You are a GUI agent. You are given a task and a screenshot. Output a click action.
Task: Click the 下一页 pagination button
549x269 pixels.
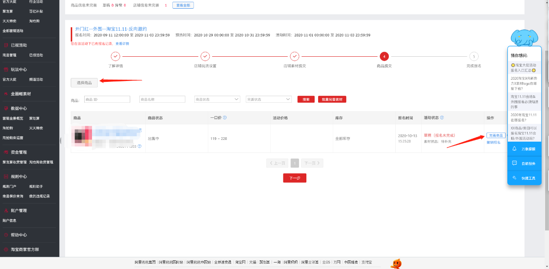pyautogui.click(x=312, y=163)
